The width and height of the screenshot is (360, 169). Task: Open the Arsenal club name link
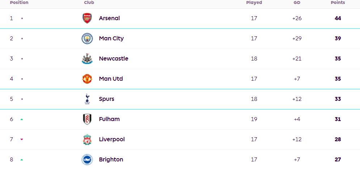click(109, 18)
